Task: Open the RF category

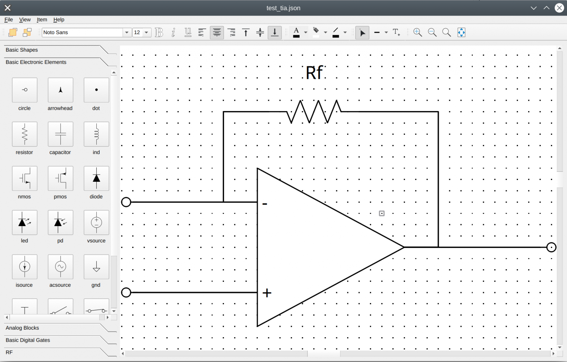Action: tap(9, 353)
